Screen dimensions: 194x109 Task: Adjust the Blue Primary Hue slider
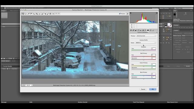tap(143, 75)
